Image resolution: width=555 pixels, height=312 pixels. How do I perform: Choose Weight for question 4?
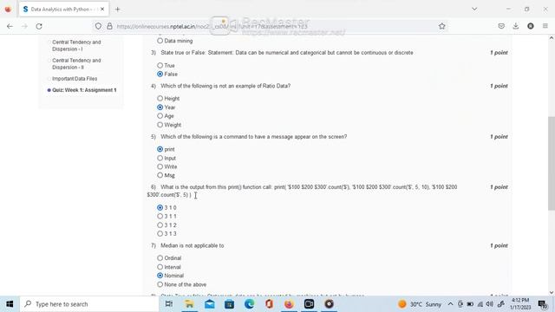pyautogui.click(x=160, y=125)
